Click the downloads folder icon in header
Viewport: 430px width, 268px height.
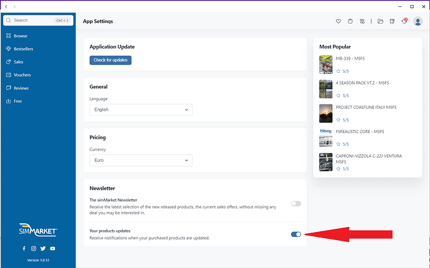pos(380,21)
